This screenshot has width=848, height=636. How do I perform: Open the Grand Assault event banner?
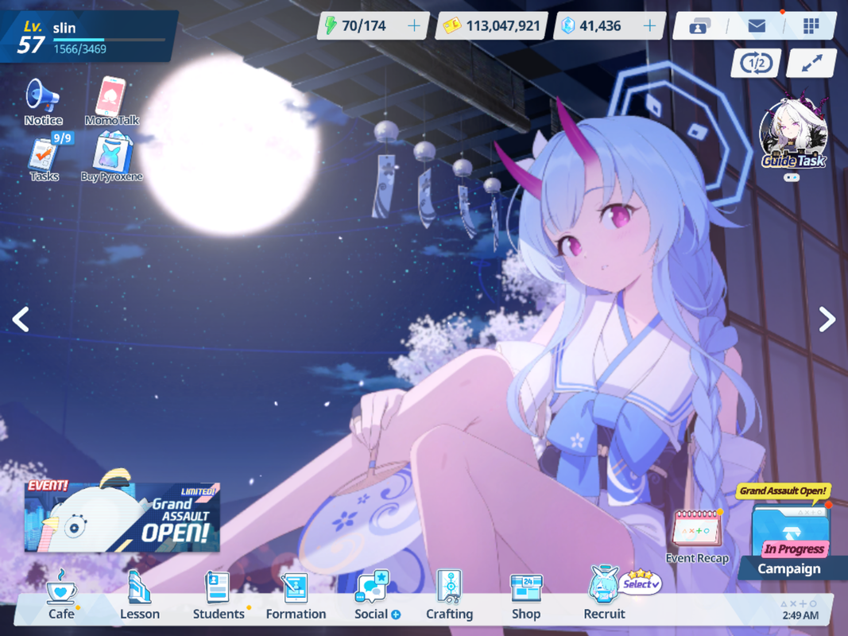122,515
